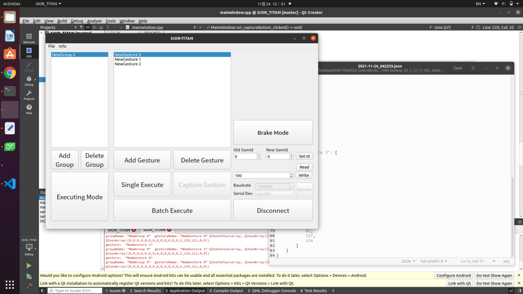
Task: Open Ubuntu Software from the dock
Action: pyautogui.click(x=10, y=54)
